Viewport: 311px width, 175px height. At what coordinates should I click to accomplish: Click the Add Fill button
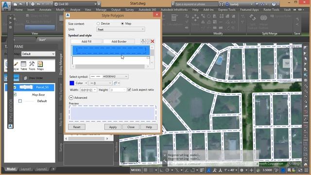click(x=86, y=41)
